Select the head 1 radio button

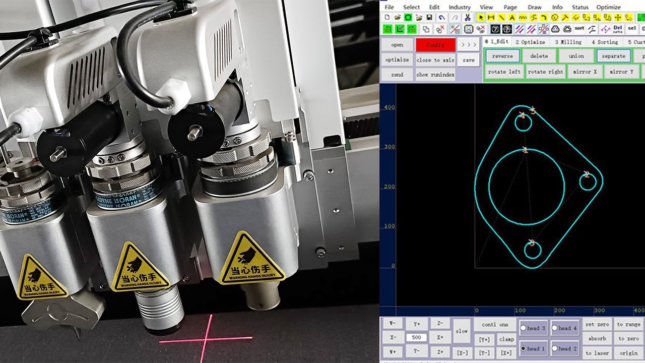tap(523, 348)
